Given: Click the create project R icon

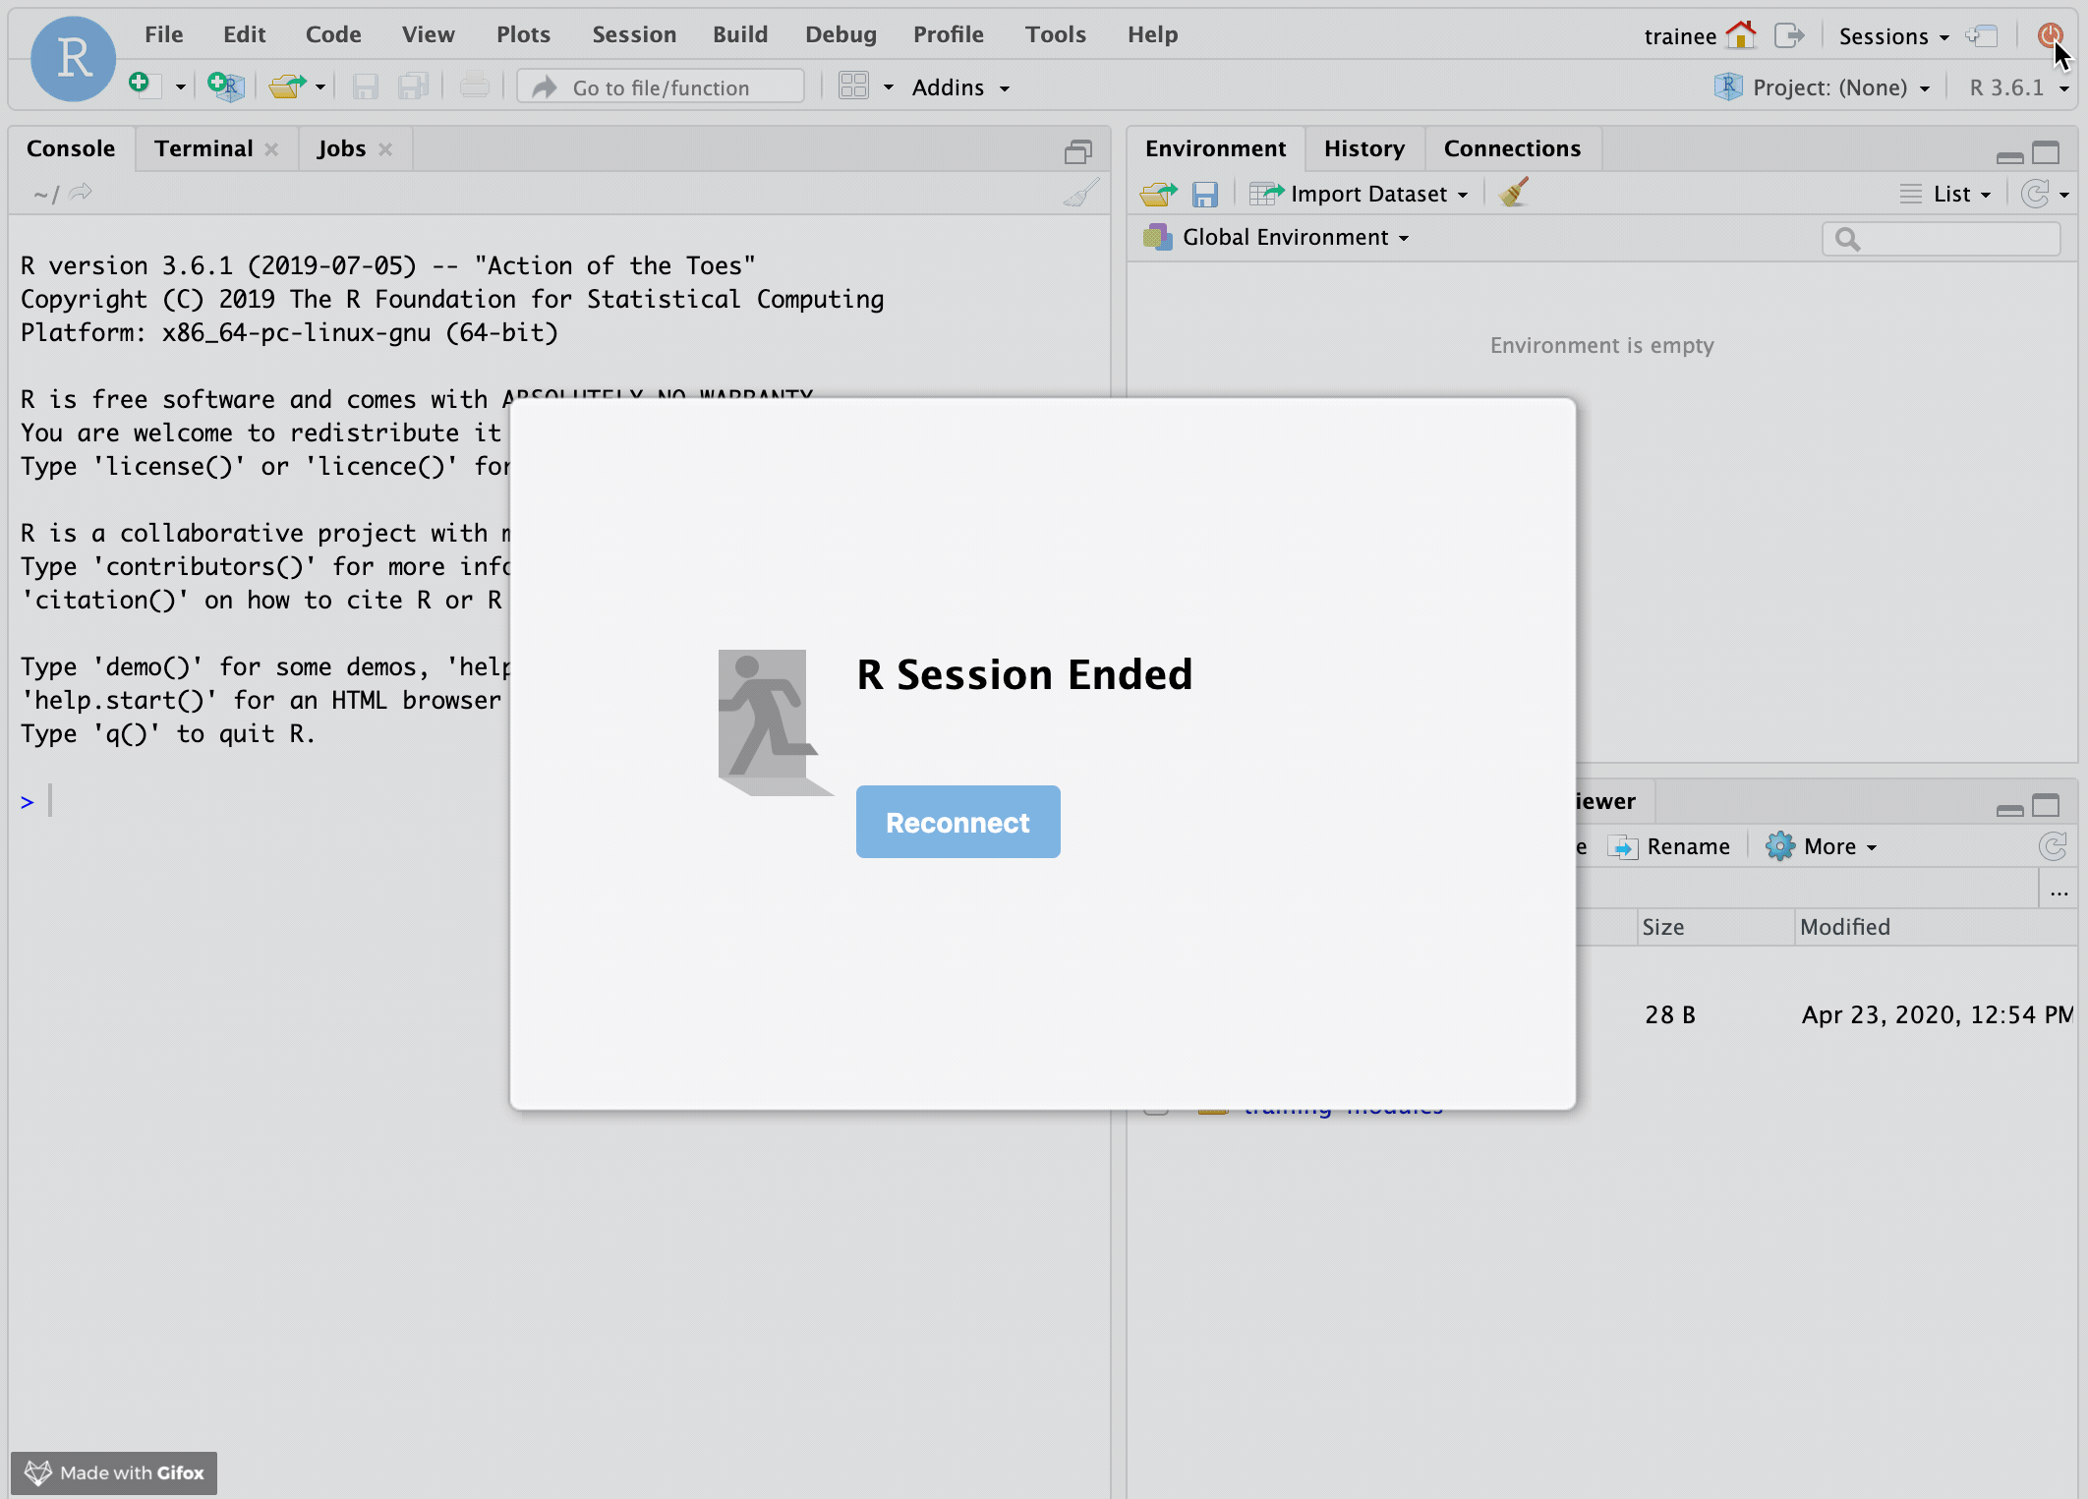Looking at the screenshot, I should pyautogui.click(x=225, y=86).
